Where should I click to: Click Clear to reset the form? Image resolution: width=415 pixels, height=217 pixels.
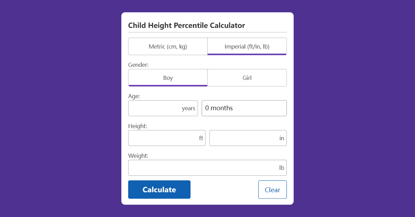[273, 189]
